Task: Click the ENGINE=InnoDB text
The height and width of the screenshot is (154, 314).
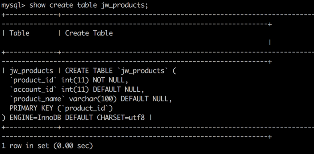Action: [35, 118]
